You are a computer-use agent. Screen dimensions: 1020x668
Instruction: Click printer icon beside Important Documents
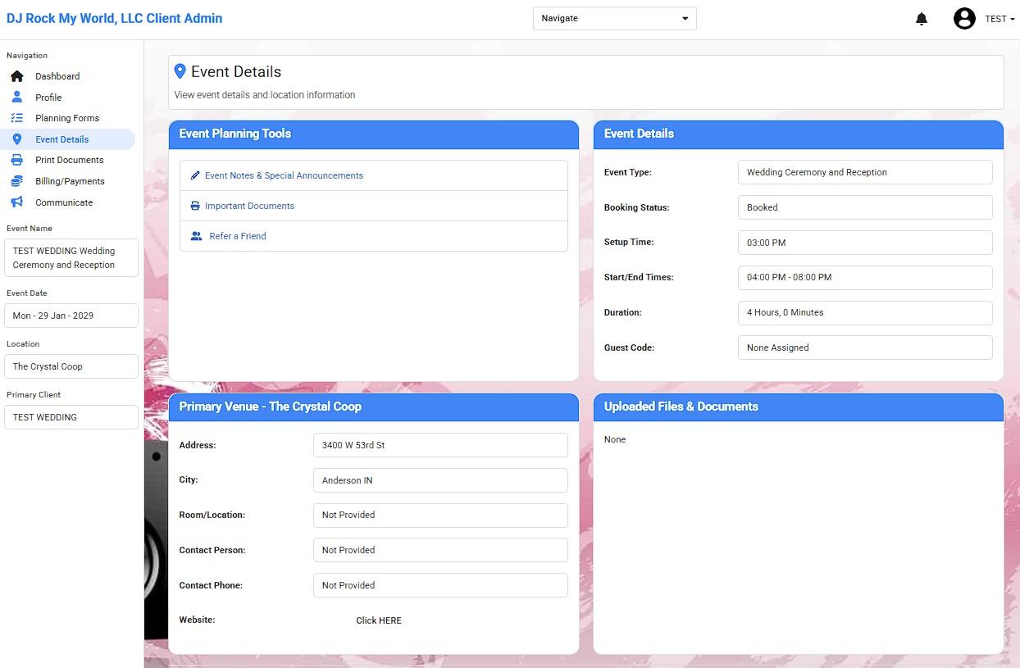(x=195, y=206)
